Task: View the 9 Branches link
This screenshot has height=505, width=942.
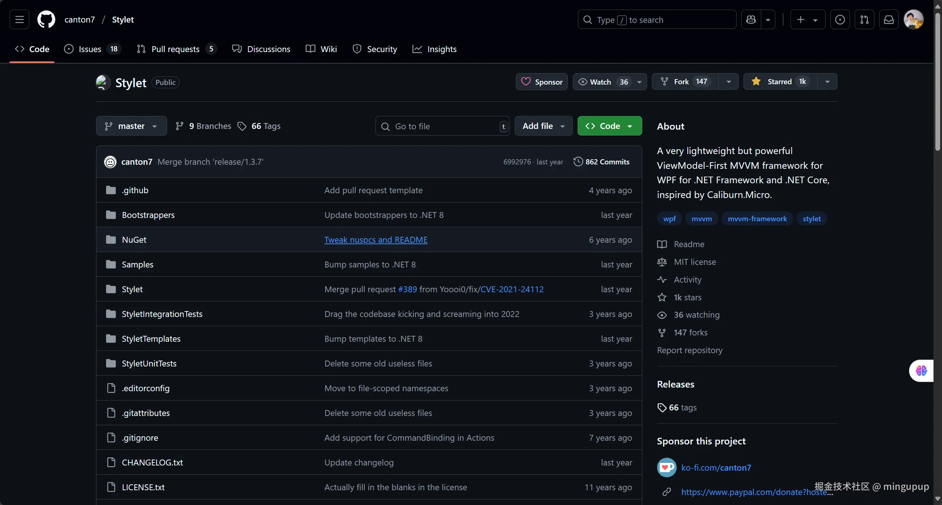Action: coord(203,126)
